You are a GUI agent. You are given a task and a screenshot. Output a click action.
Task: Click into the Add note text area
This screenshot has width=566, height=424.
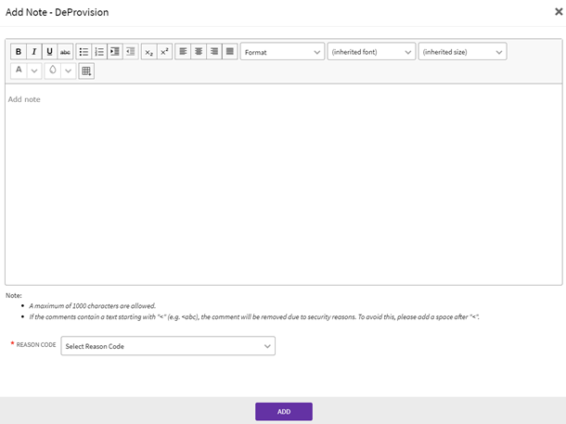pyautogui.click(x=283, y=186)
